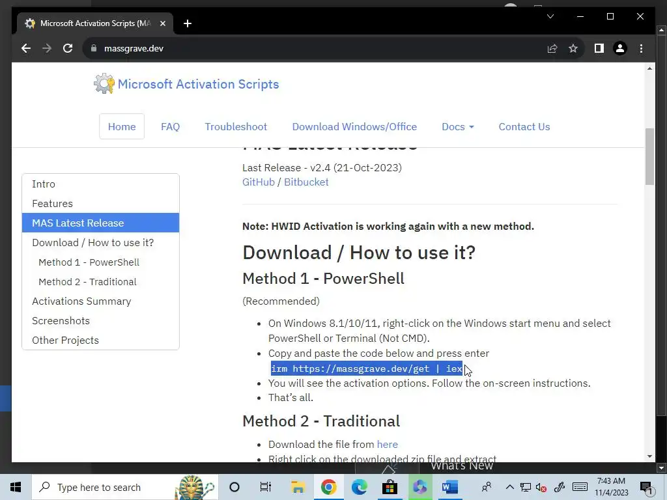Open Copilot app icon on taskbar
The image size is (667, 500).
(x=420, y=487)
